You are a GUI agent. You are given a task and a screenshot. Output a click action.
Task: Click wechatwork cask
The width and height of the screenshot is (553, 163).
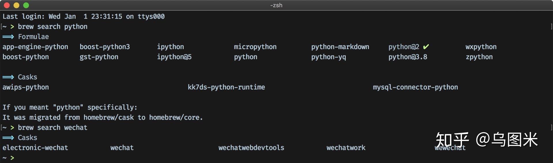tap(346, 148)
